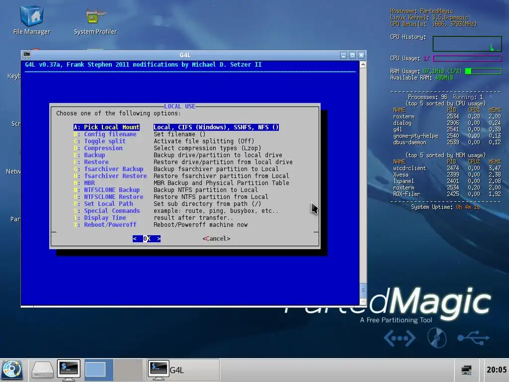Click the CPU Usage bar in system monitor

(x=467, y=59)
